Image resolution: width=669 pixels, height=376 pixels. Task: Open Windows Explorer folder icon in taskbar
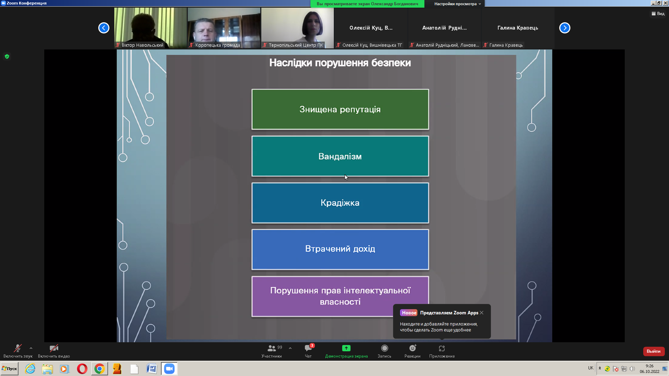coord(47,369)
